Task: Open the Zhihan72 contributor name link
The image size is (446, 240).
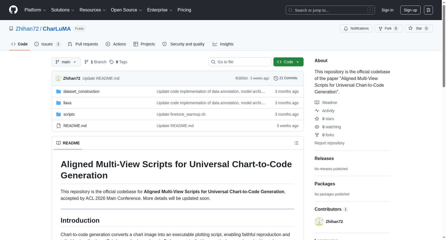Action: pyautogui.click(x=334, y=222)
